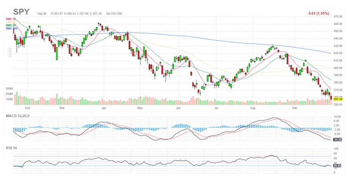This screenshot has height=180, width=345.
Task: Click the RSI axis label '100'
Action: click(x=336, y=149)
